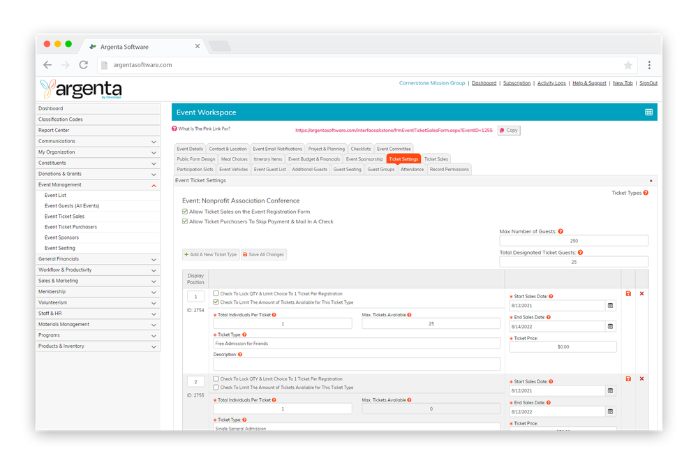698x463 pixels.
Task: Click the grid icon in Event Workspace header
Action: tap(648, 112)
